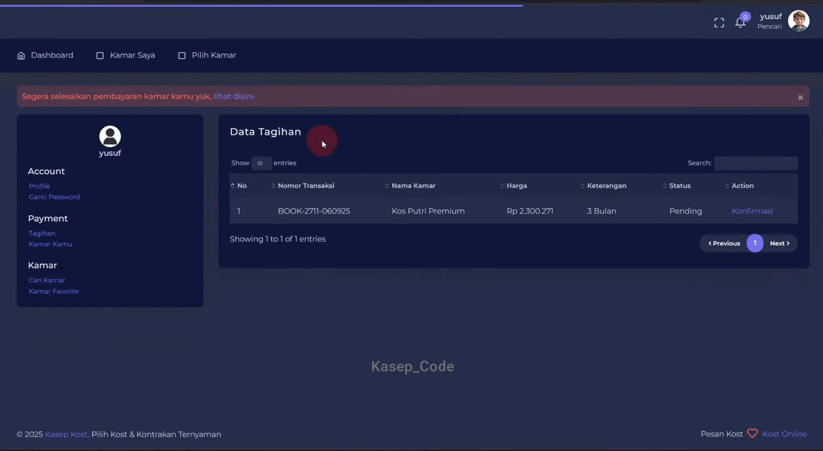Open yusuf's profile avatar menu
Viewport: 823px width, 451px height.
(799, 21)
